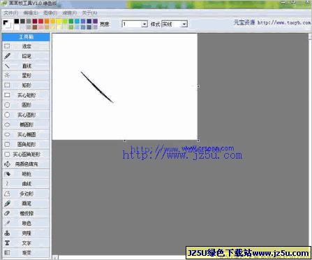Select the 取色 eyedropper tool
Image resolution: width=312 pixels, height=260 pixels.
click(x=26, y=223)
